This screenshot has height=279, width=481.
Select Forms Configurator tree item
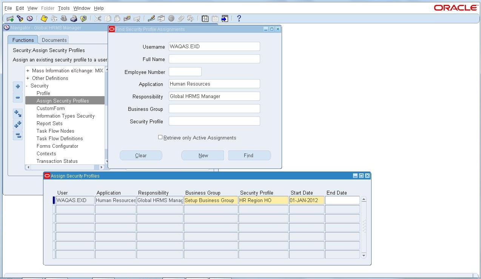point(57,146)
